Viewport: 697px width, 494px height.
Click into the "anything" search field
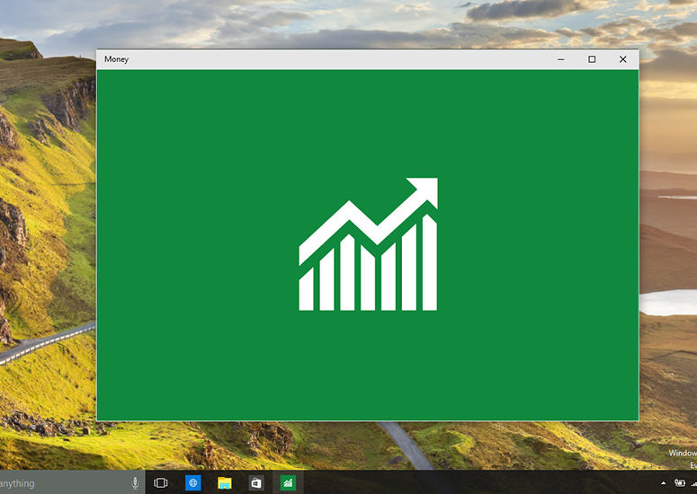[x=65, y=483]
